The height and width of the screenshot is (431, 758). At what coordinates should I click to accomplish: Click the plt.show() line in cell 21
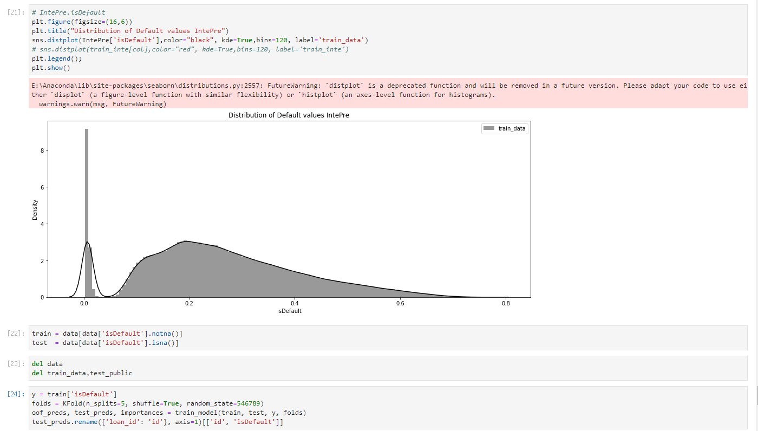[x=51, y=68]
